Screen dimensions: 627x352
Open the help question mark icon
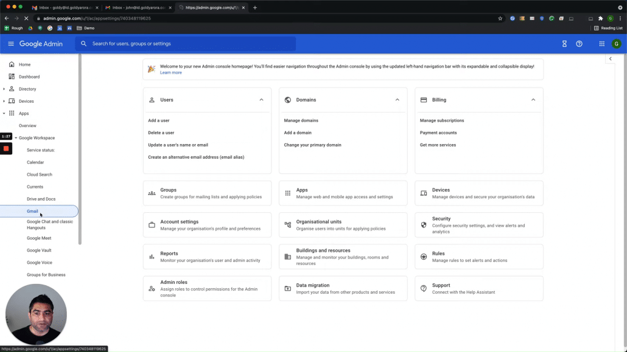[x=579, y=44]
